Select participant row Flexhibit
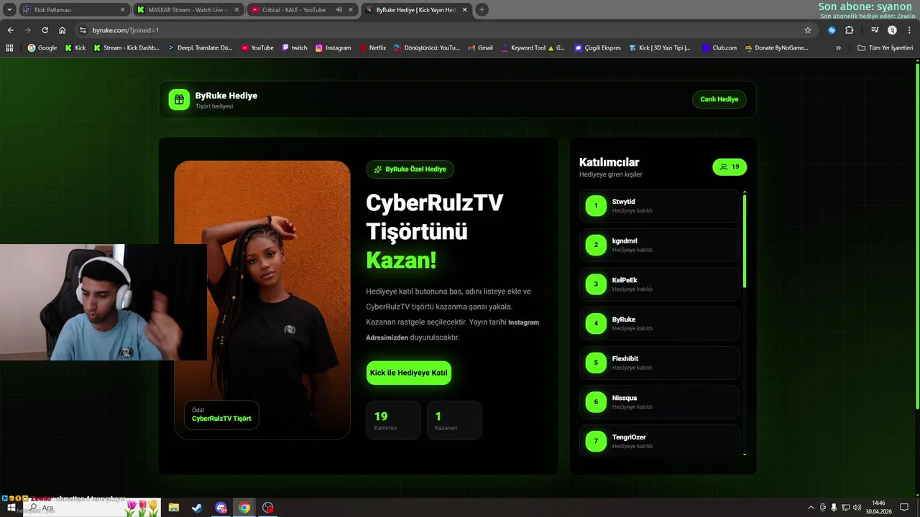 click(x=659, y=363)
